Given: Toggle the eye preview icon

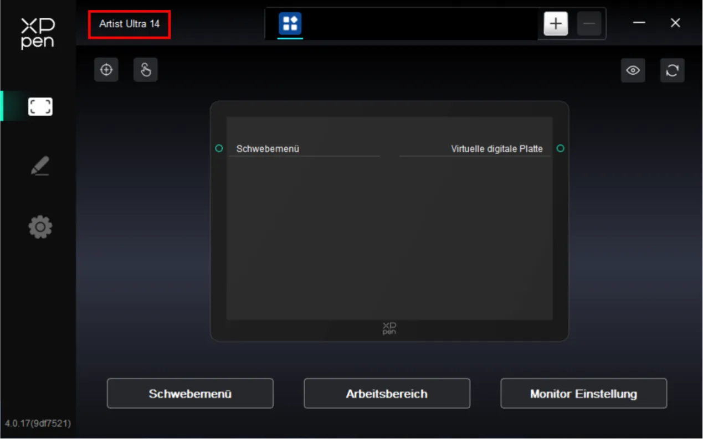Looking at the screenshot, I should pyautogui.click(x=633, y=70).
